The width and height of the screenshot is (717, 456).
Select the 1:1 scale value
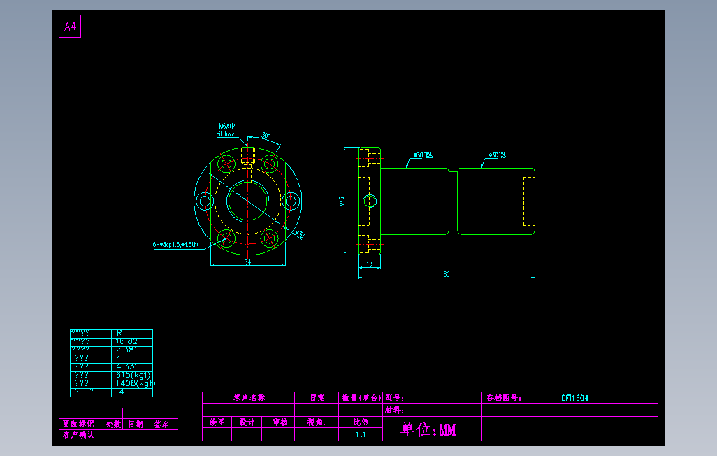click(x=361, y=434)
